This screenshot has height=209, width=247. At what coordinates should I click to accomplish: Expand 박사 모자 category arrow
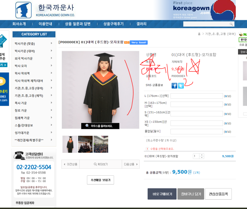[51, 65]
